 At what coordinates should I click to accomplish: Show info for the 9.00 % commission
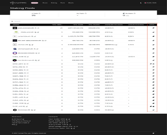(112, 76)
